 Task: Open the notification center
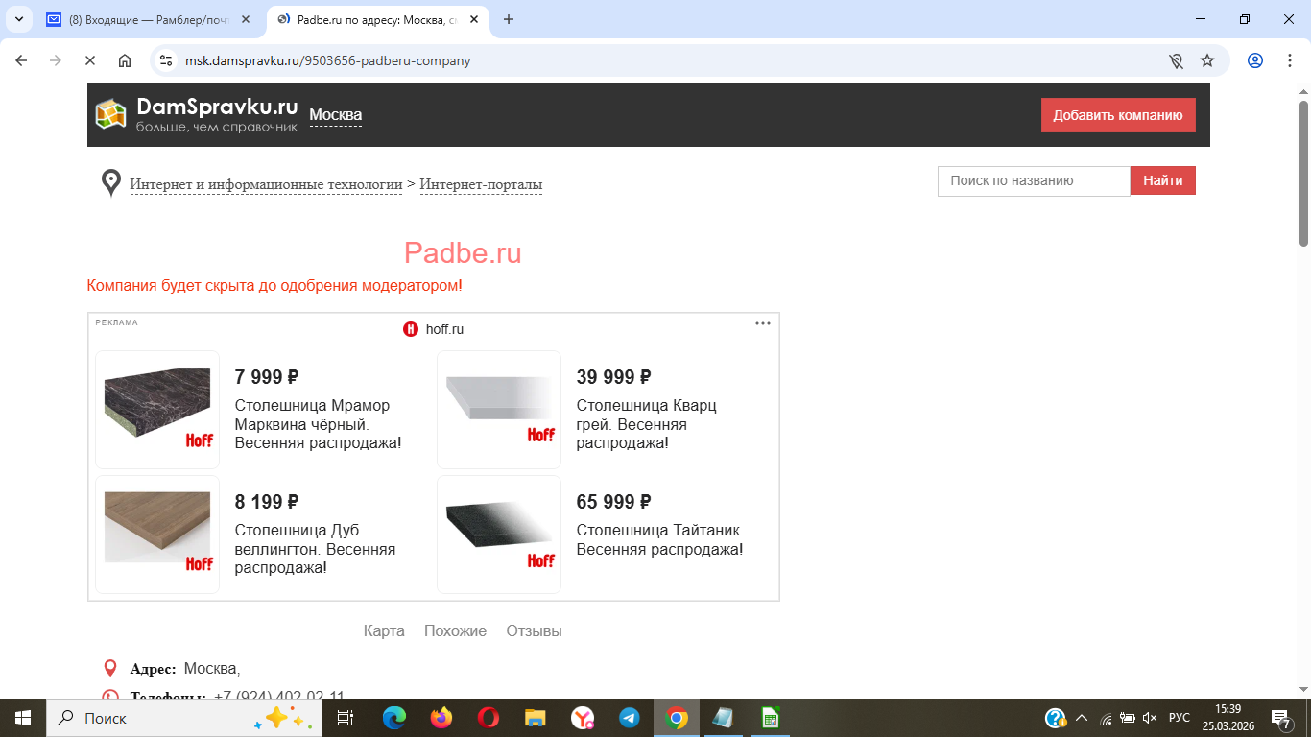[x=1281, y=718]
